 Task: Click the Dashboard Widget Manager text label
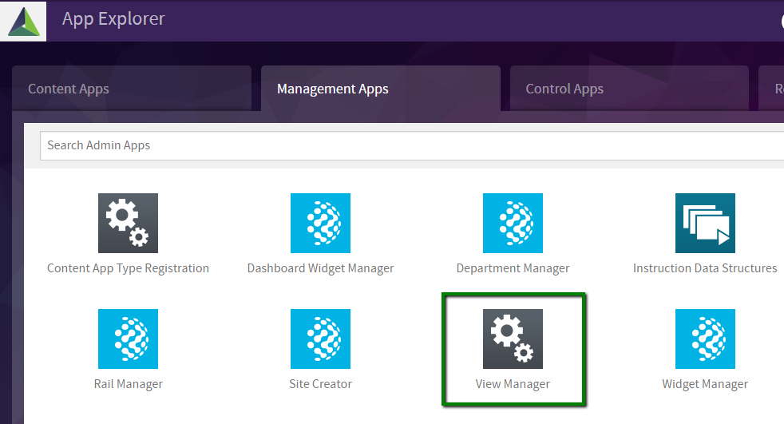pyautogui.click(x=320, y=268)
